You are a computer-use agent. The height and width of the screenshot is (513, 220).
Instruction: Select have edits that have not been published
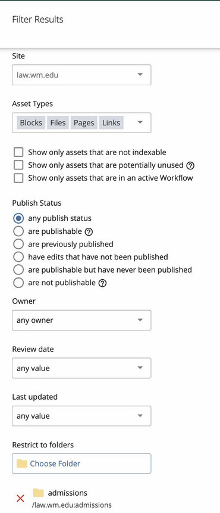tap(18, 257)
